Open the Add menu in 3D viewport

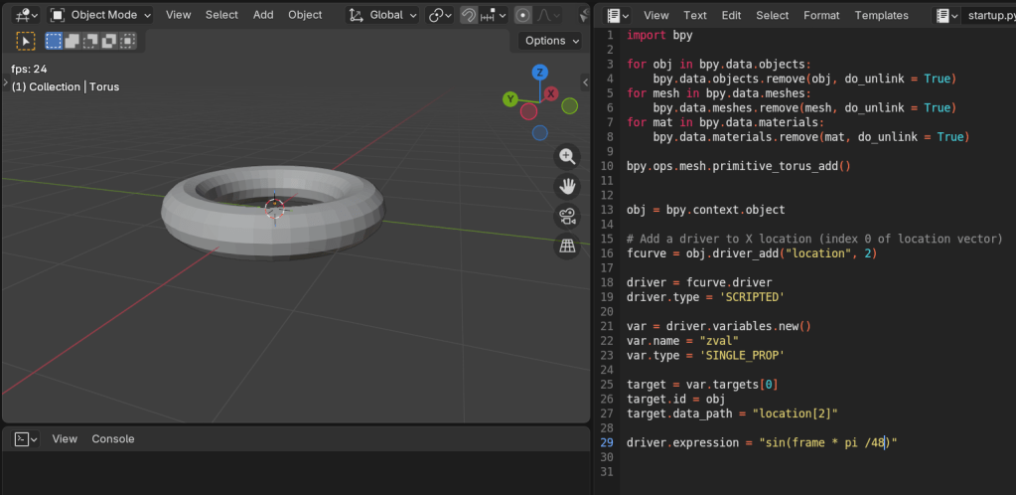[x=263, y=15]
